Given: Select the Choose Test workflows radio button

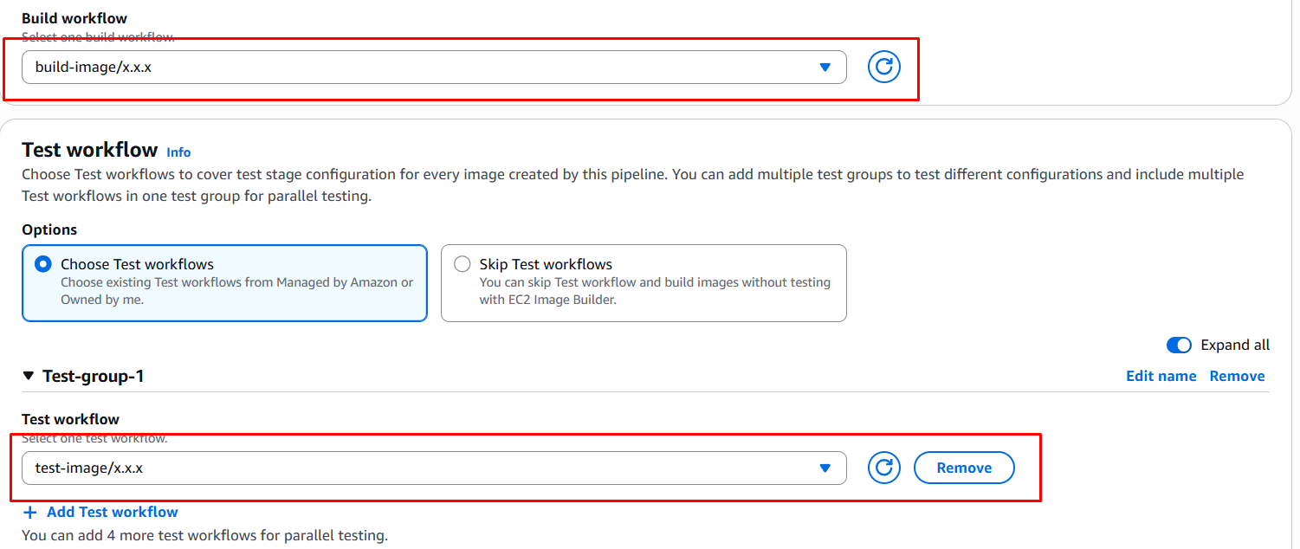Looking at the screenshot, I should point(42,264).
